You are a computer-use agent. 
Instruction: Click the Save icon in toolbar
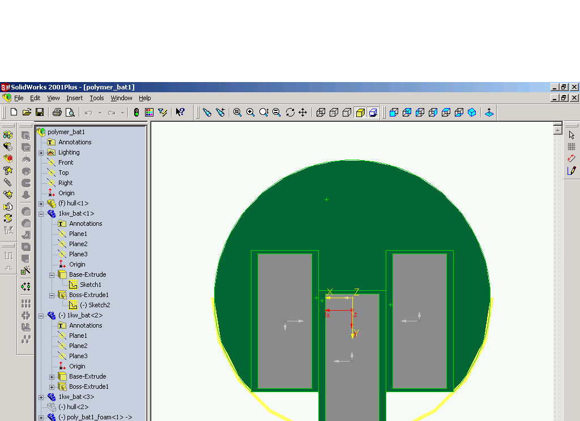(40, 113)
